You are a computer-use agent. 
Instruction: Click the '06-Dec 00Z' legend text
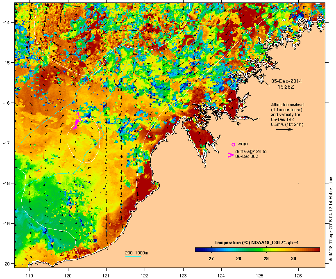pos(247,156)
